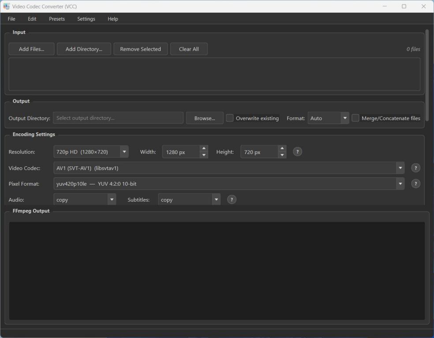Expand the Resolution dropdown
This screenshot has height=338, width=434.
tap(124, 152)
